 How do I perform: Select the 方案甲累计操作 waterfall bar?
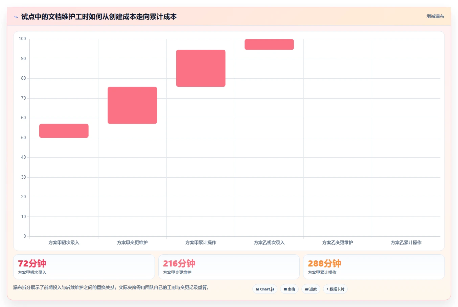201,68
